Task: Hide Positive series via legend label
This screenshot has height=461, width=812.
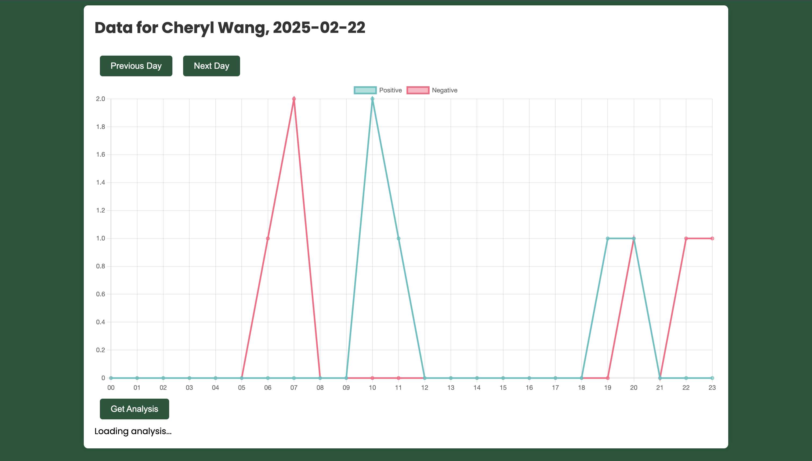Action: 390,90
